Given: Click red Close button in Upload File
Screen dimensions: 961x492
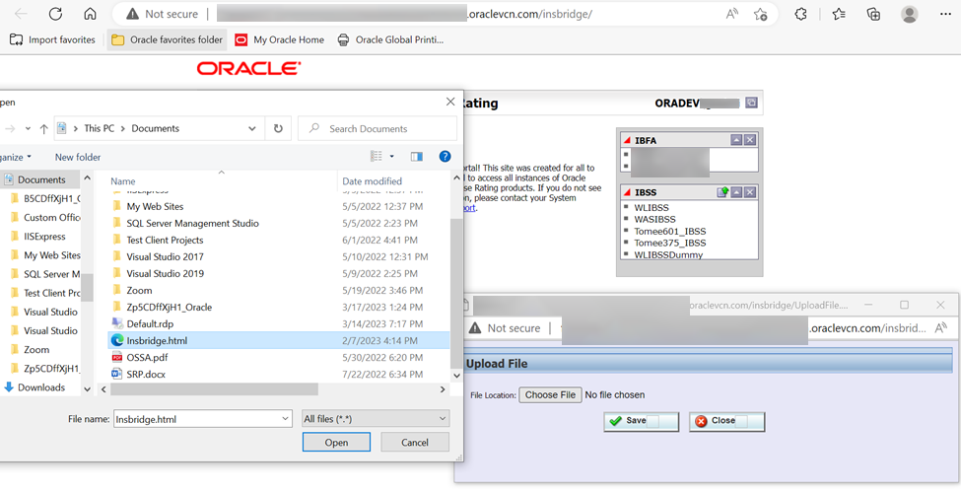Looking at the screenshot, I should (726, 421).
